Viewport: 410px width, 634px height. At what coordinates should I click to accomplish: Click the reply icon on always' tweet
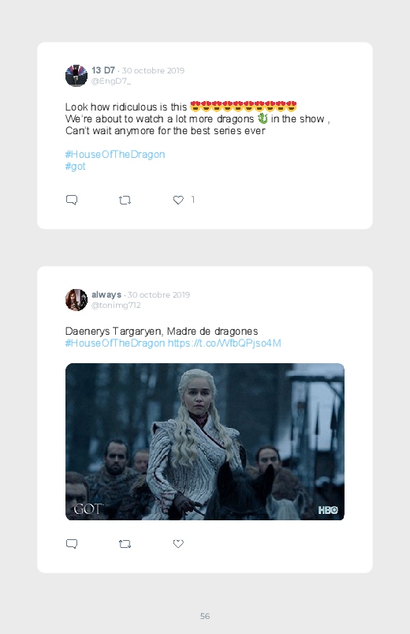[x=72, y=544]
